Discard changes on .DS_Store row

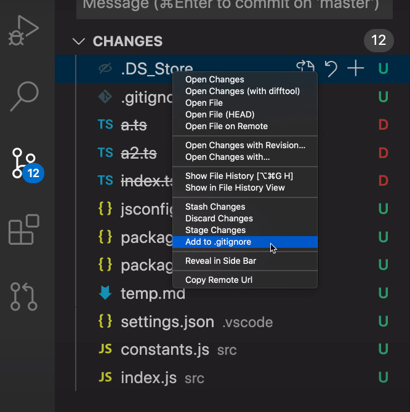click(331, 68)
